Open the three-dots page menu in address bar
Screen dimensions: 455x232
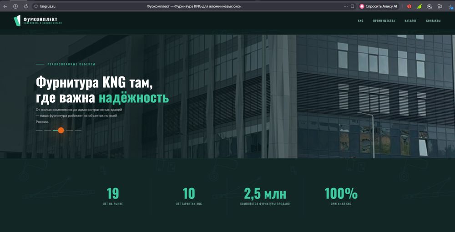tap(345, 6)
